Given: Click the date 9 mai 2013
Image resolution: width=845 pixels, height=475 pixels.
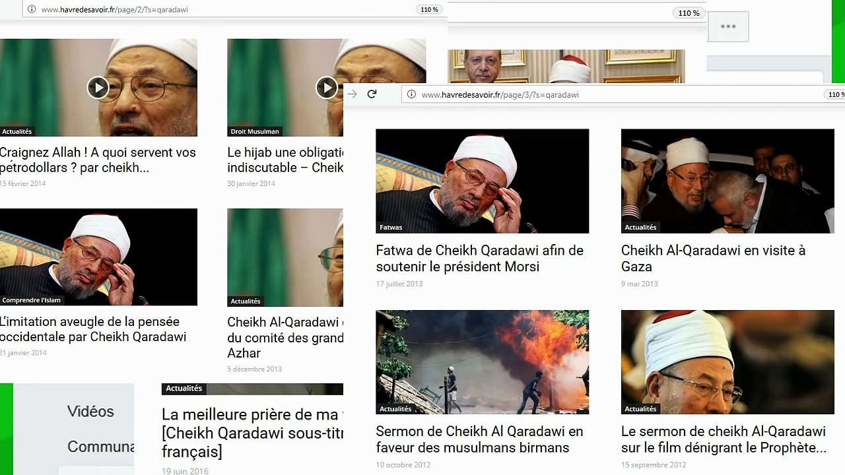Looking at the screenshot, I should pyautogui.click(x=639, y=284).
